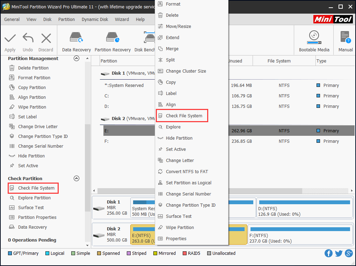Choose Convert NTFS to FAT
The height and width of the screenshot is (266, 356).
(191, 171)
